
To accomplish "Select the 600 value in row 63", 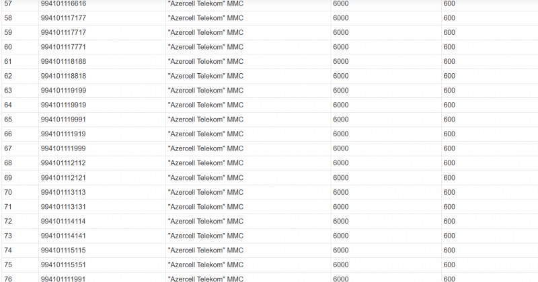I will click(x=449, y=91).
